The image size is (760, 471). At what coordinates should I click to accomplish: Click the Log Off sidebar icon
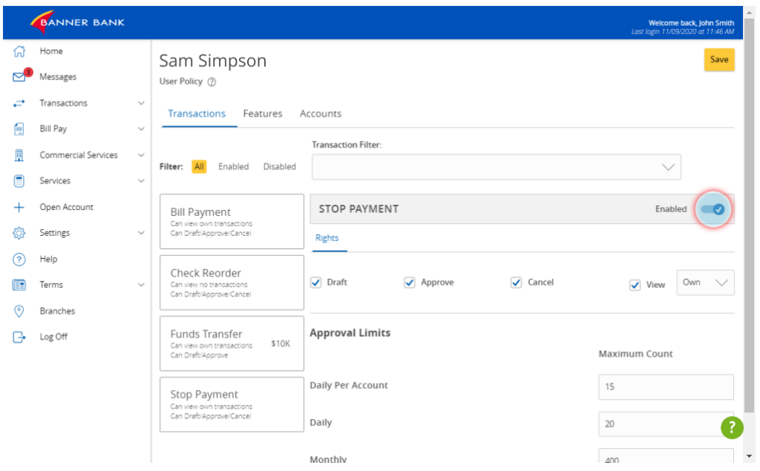[x=18, y=336]
